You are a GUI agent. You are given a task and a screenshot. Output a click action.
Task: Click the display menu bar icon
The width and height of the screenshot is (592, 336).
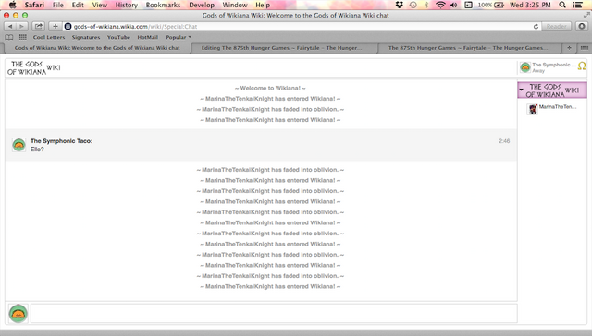pos(468,5)
